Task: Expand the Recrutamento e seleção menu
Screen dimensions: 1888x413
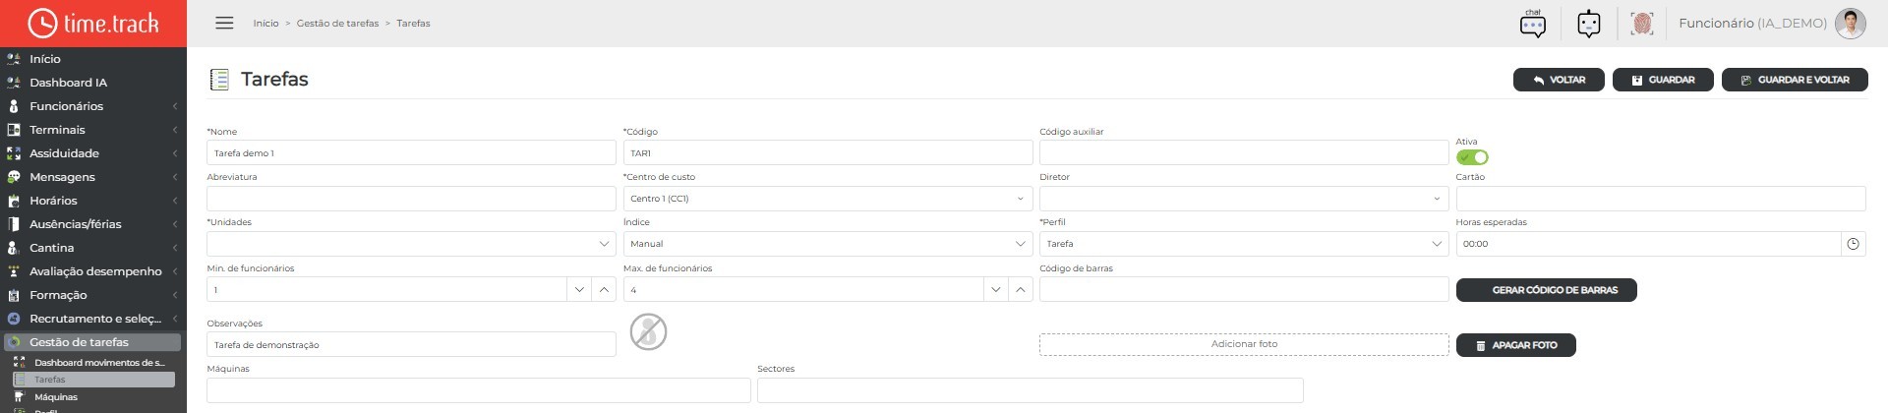Action: pyautogui.click(x=92, y=319)
